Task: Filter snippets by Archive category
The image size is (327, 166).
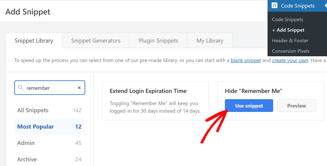Action: (27, 159)
